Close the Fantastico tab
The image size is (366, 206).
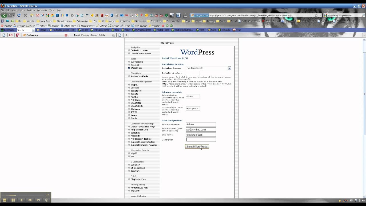point(66,35)
